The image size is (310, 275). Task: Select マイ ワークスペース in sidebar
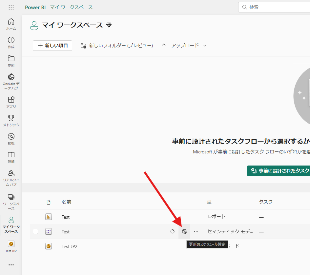click(x=11, y=225)
